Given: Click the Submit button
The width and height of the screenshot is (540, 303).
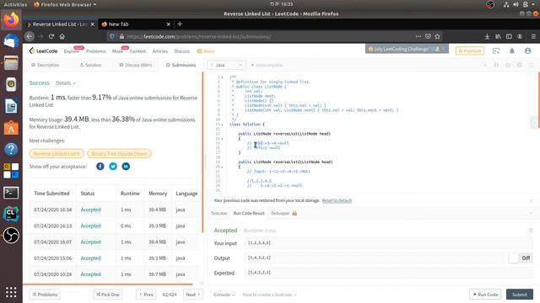Looking at the screenshot, I should click(x=520, y=295).
